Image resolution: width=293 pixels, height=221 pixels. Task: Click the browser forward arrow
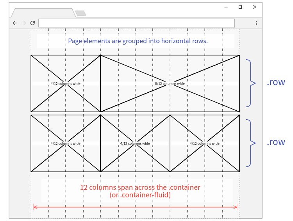(23, 23)
